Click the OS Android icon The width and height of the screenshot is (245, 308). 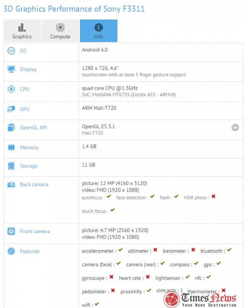pyautogui.click(x=11, y=51)
